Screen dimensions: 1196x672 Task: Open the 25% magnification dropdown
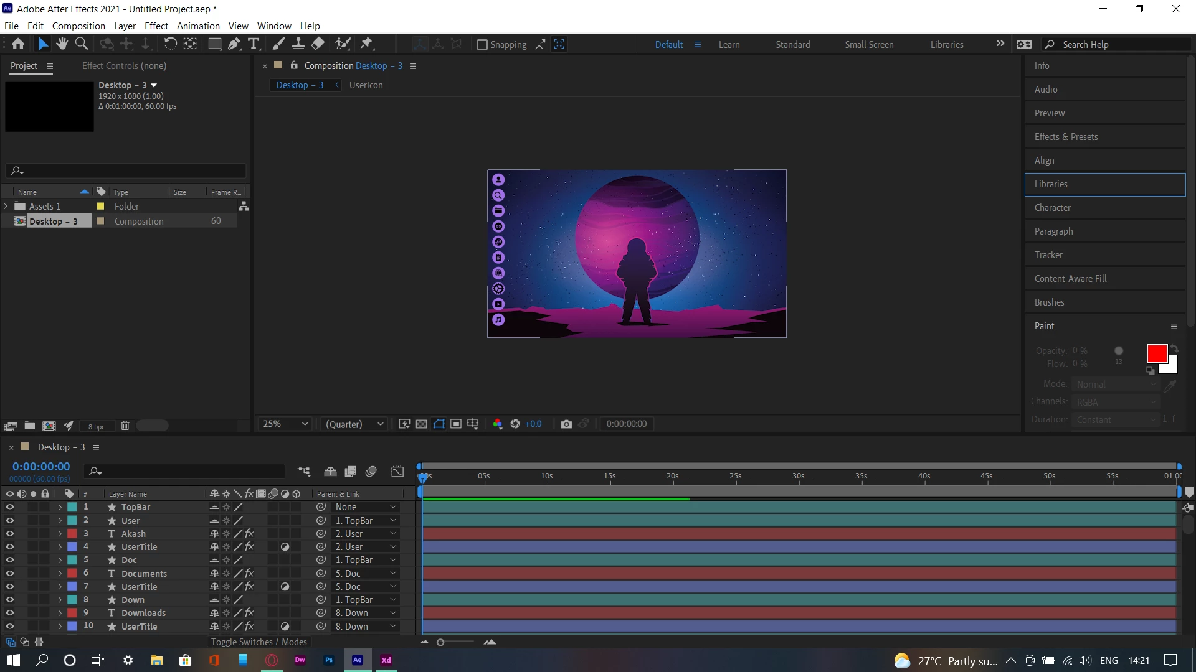[x=285, y=424]
